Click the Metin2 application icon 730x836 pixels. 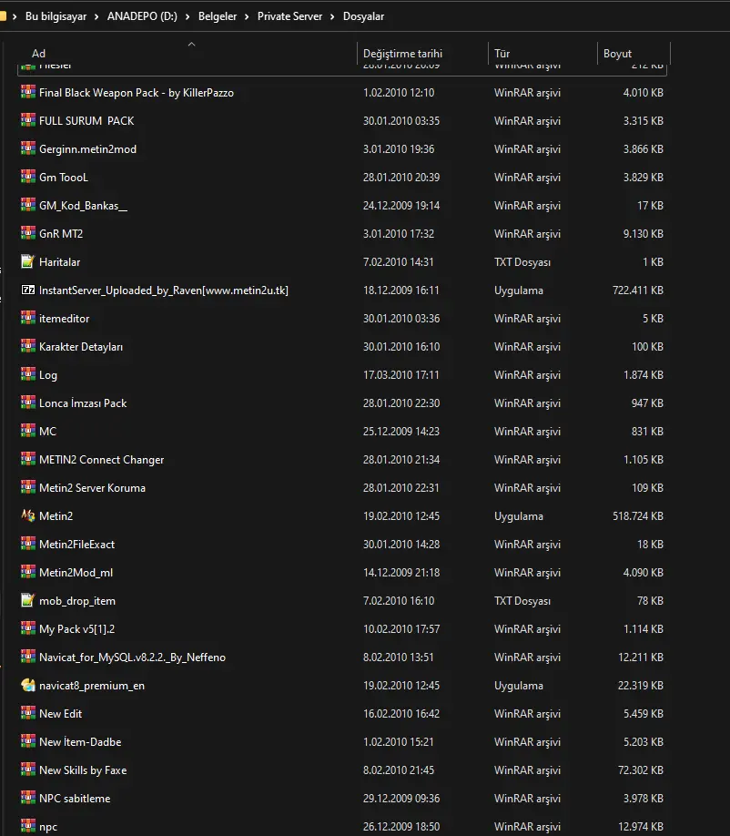[28, 516]
